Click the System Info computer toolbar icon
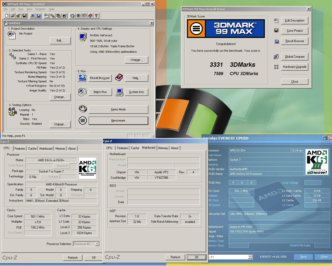The image size is (332, 266). tap(32, 16)
